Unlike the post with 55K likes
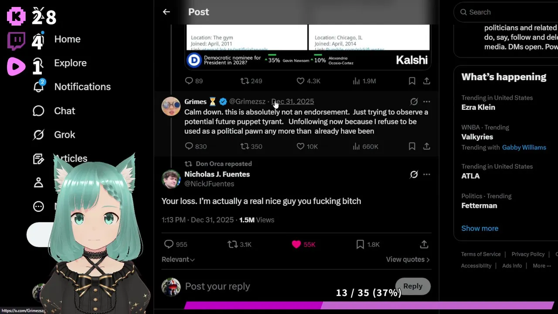This screenshot has width=558, height=314. point(296,245)
